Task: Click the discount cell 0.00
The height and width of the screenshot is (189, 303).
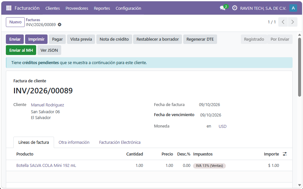Action: pyautogui.click(x=186, y=166)
